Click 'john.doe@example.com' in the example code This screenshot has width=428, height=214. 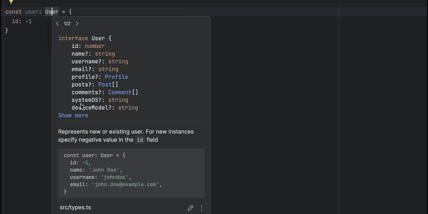coord(126,184)
